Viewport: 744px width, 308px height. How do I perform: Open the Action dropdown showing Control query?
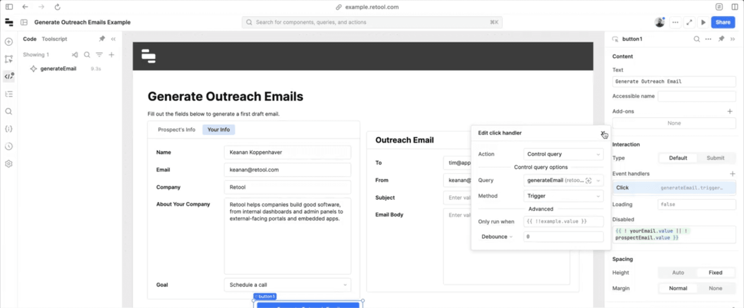click(x=563, y=154)
